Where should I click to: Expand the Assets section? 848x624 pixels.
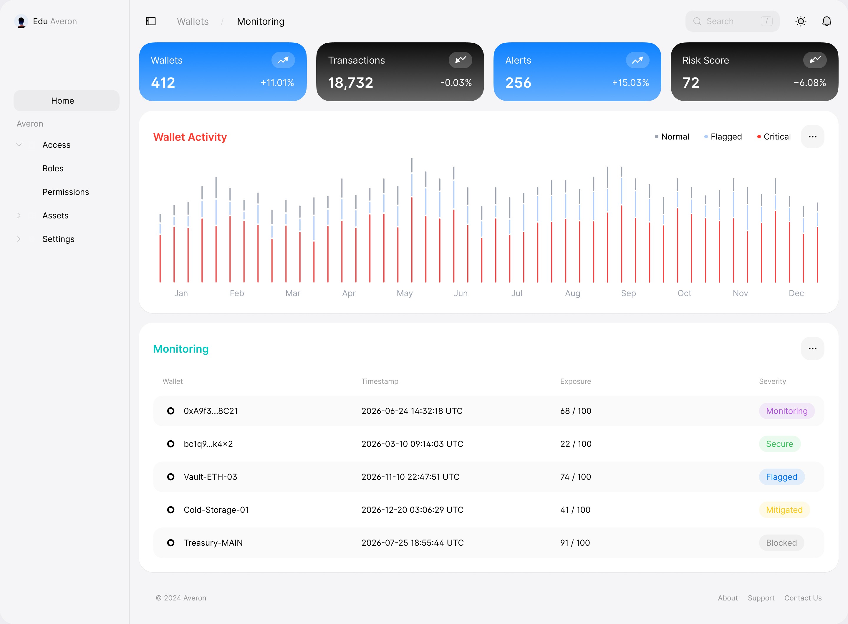click(19, 215)
